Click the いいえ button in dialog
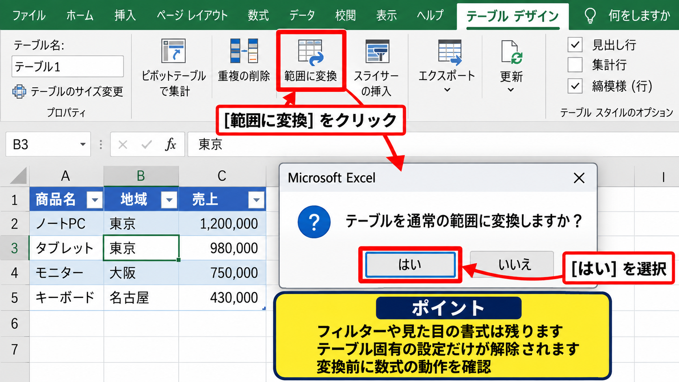679x382 pixels. (512, 264)
